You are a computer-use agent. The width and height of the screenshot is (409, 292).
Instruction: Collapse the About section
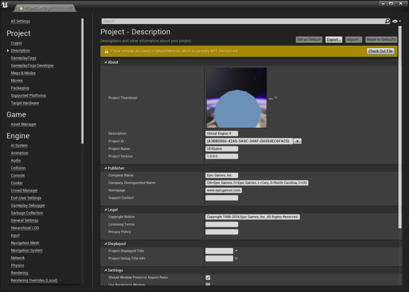105,62
